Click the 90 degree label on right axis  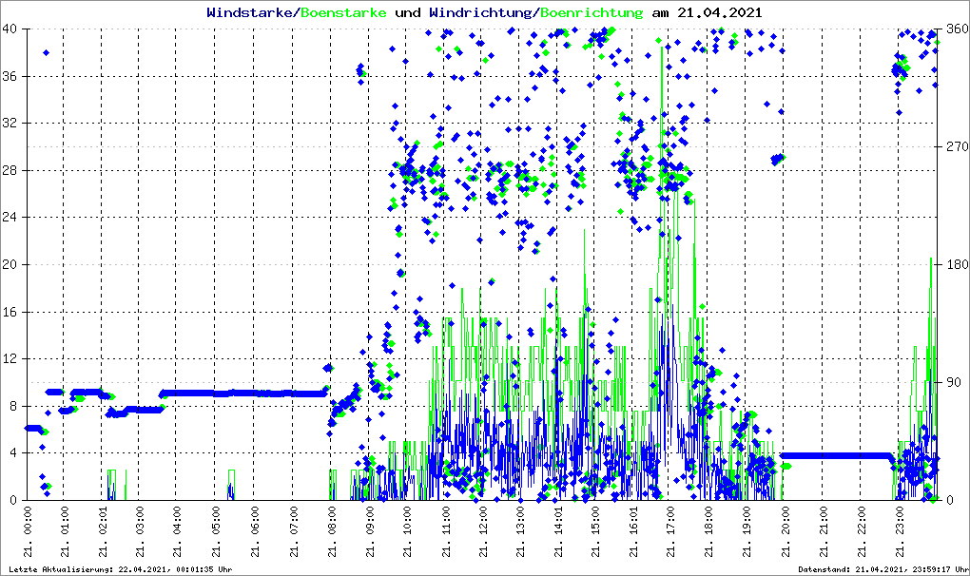click(952, 382)
